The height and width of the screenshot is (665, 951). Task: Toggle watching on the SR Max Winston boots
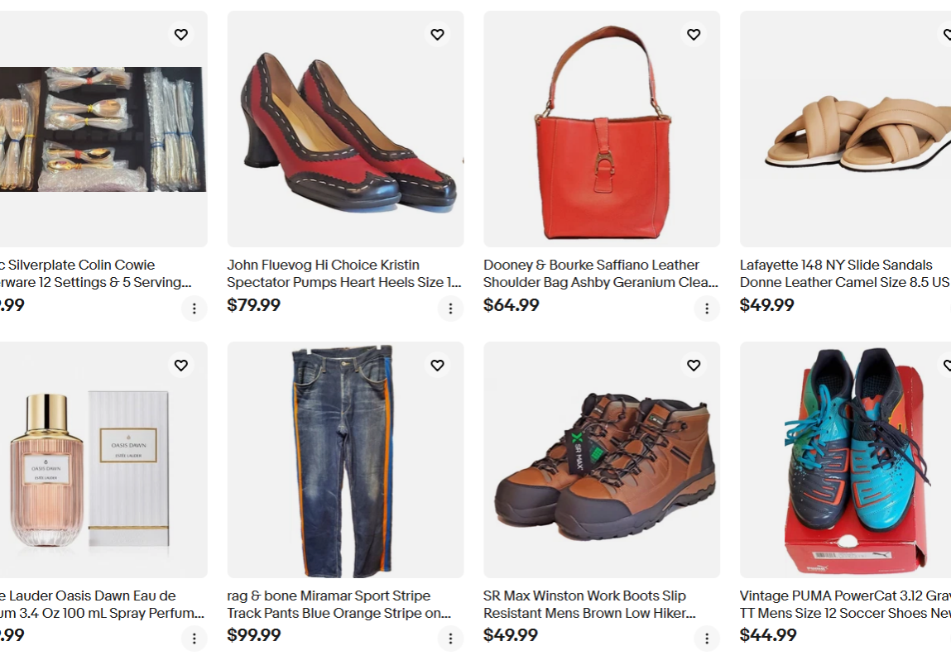click(694, 365)
